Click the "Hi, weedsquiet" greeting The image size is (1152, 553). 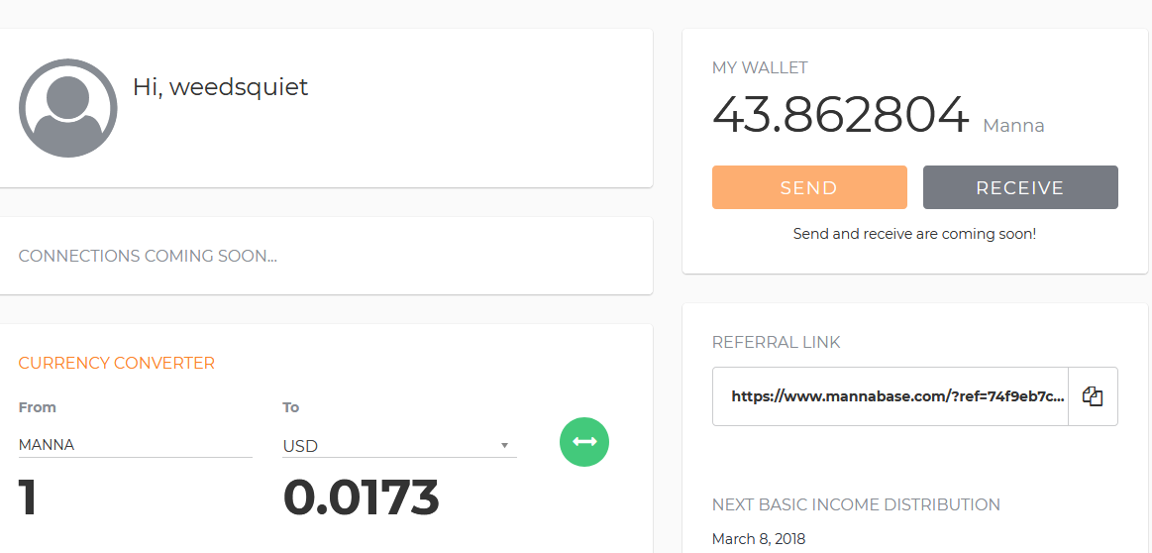click(220, 87)
